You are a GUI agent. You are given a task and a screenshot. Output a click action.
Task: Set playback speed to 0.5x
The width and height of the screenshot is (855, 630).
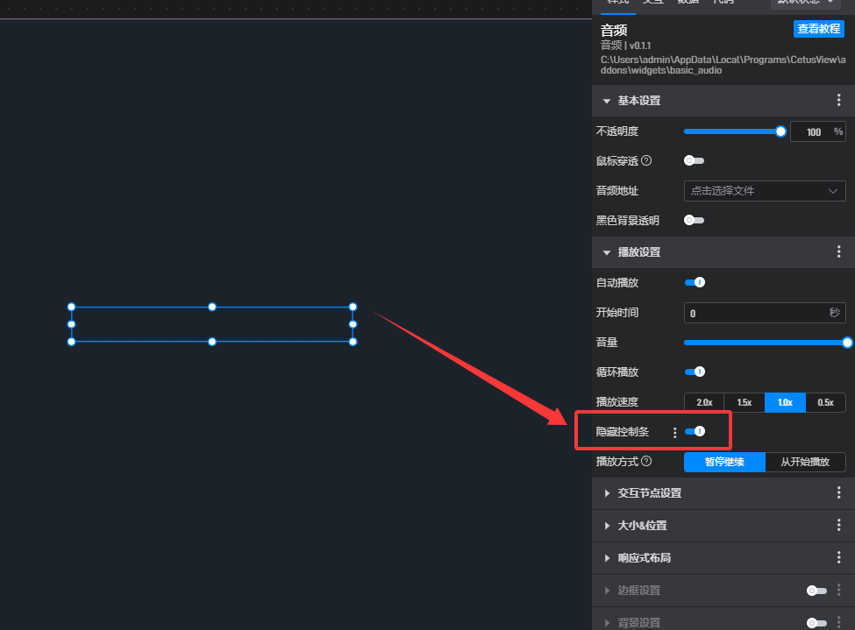click(x=825, y=403)
